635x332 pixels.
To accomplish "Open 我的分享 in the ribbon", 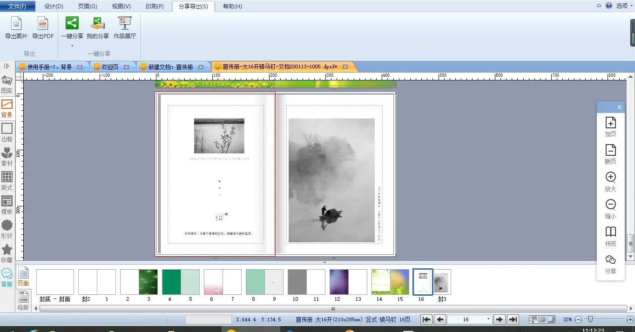I will click(97, 27).
